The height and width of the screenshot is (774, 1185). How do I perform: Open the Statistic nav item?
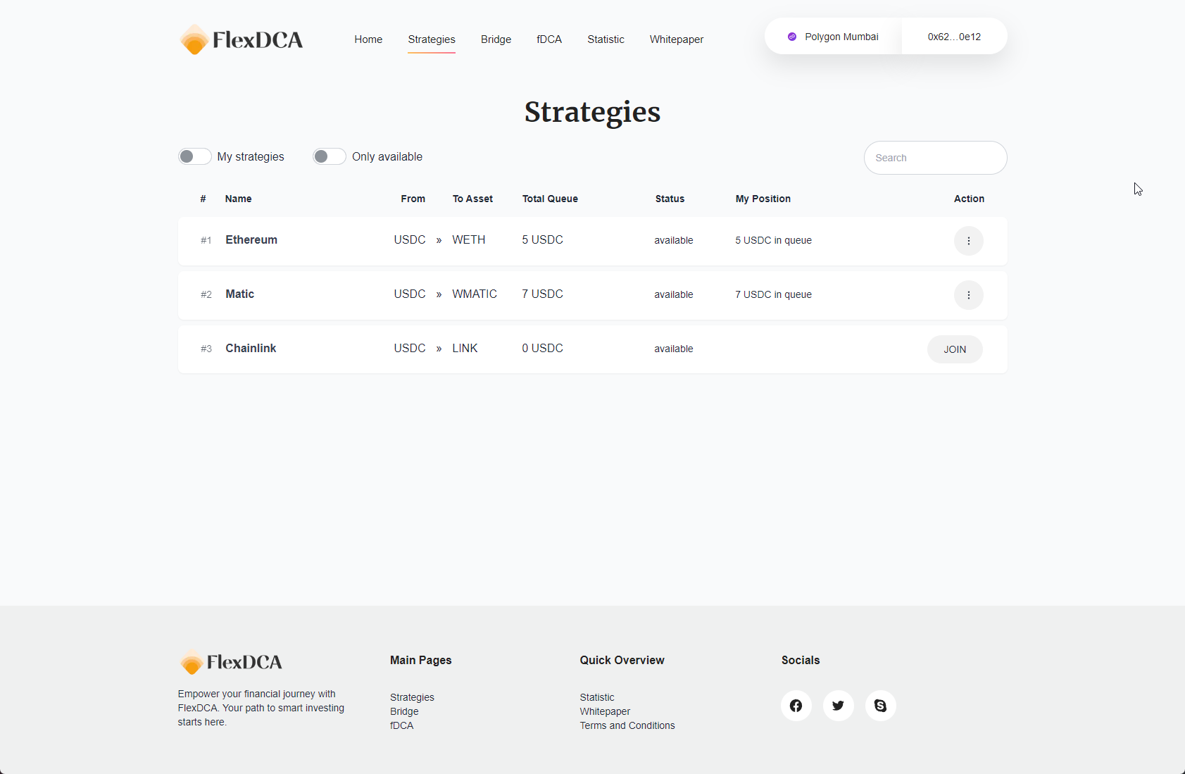coord(606,39)
